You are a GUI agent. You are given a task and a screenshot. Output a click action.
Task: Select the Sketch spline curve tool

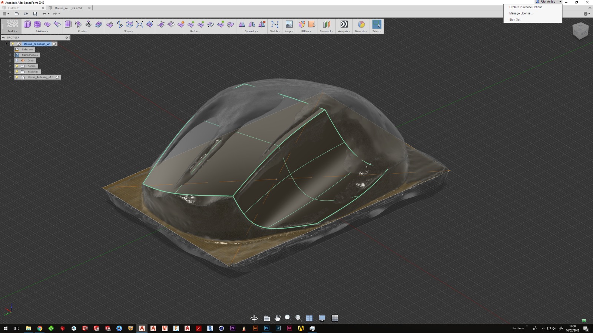click(275, 24)
